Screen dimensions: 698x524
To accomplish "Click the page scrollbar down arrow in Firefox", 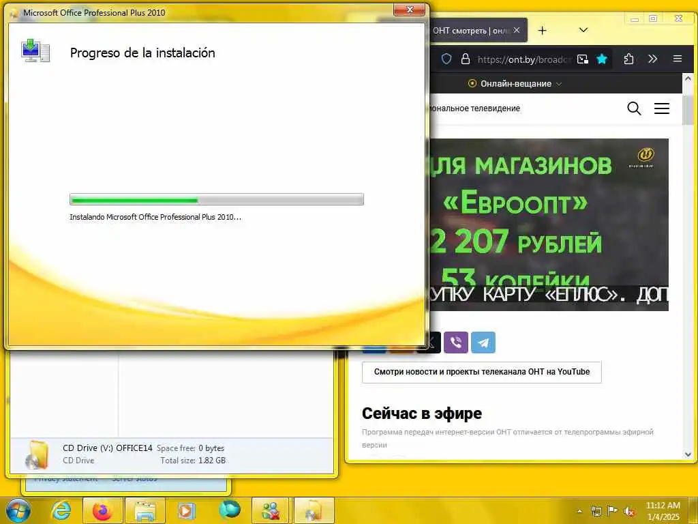I will pos(688,454).
